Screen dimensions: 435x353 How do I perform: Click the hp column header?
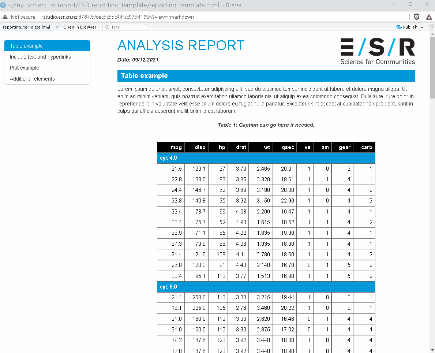218,147
